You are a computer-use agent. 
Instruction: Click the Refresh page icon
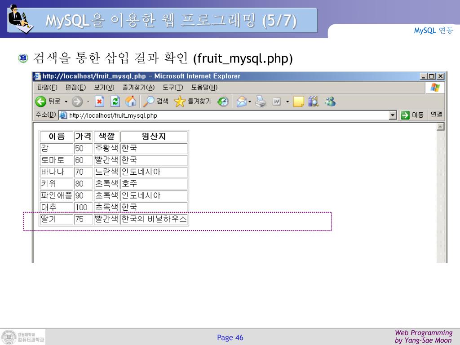115,102
